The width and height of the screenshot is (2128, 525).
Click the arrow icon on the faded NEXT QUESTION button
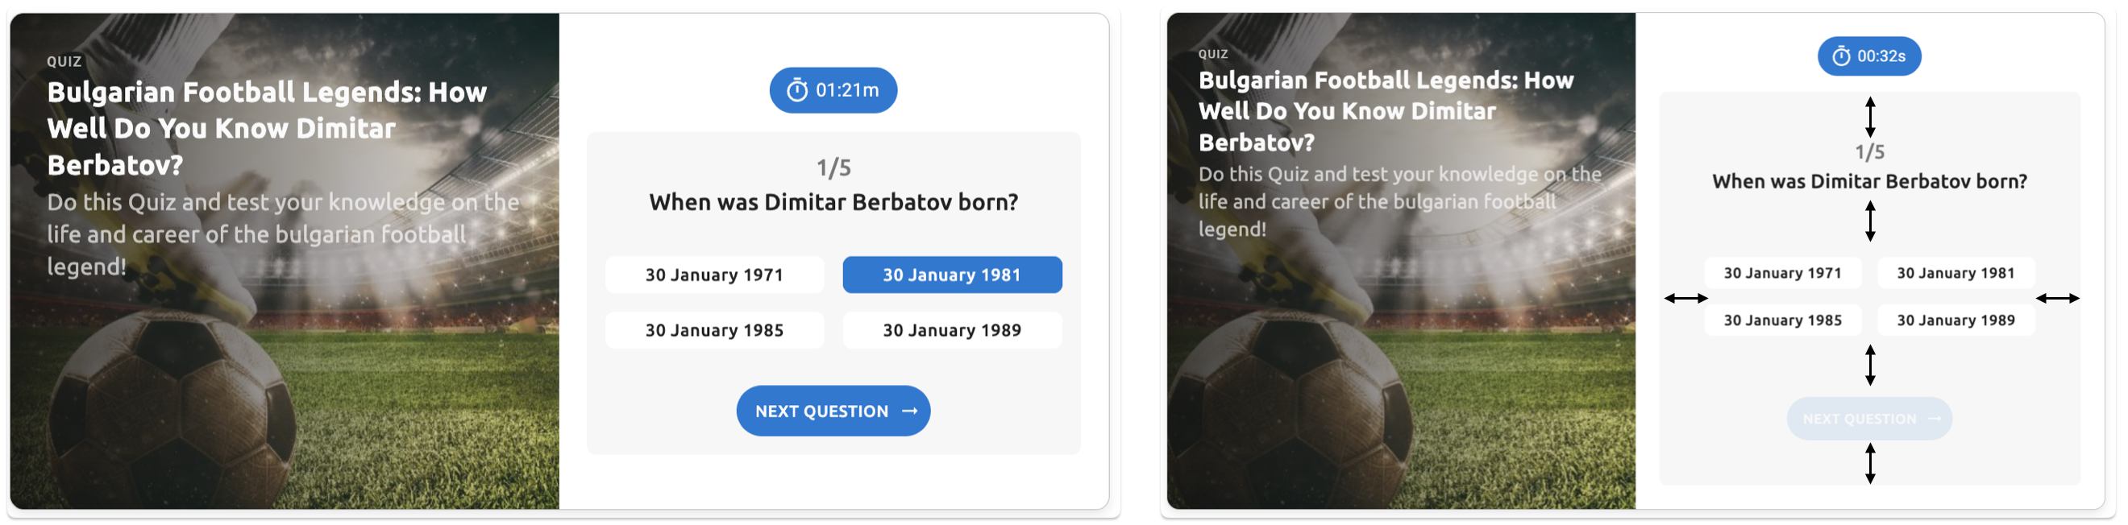[x=1934, y=420]
